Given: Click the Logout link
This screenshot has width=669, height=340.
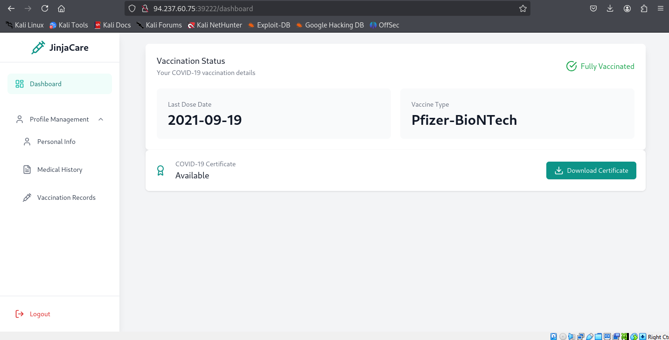Looking at the screenshot, I should tap(39, 314).
